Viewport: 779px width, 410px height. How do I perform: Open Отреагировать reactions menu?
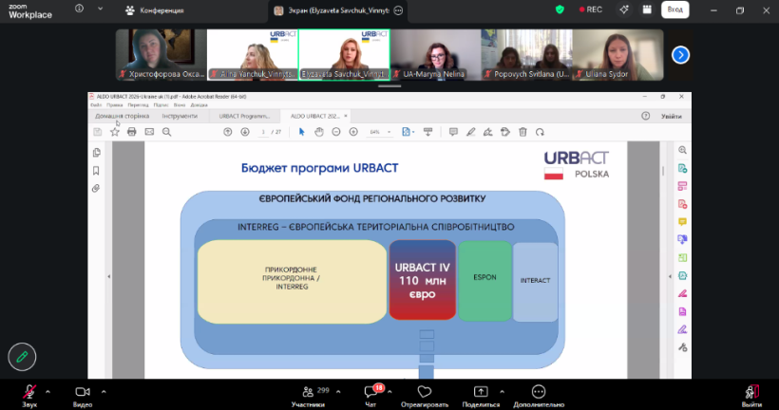pyautogui.click(x=425, y=394)
